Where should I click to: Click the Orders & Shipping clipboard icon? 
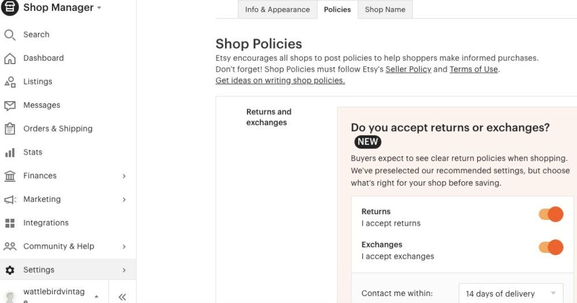(x=10, y=129)
